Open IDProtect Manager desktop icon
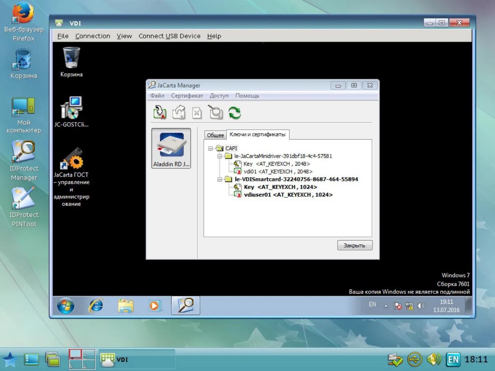The image size is (495, 371). [x=24, y=161]
